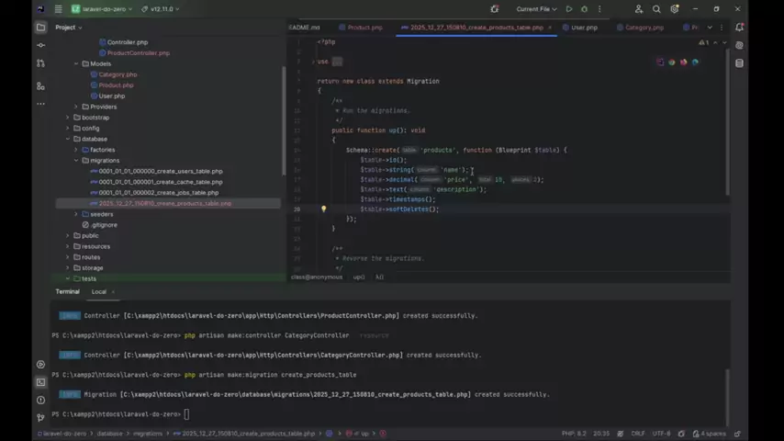The image size is (784, 441).
Task: Open the Pull Requests tool window
Action: pos(40,63)
